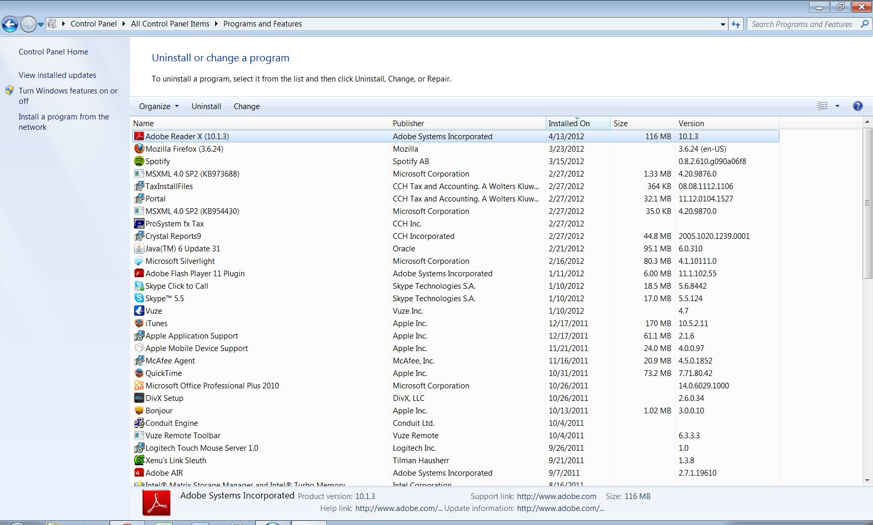
Task: Click the Microsoft Silverlight icon
Action: point(139,261)
